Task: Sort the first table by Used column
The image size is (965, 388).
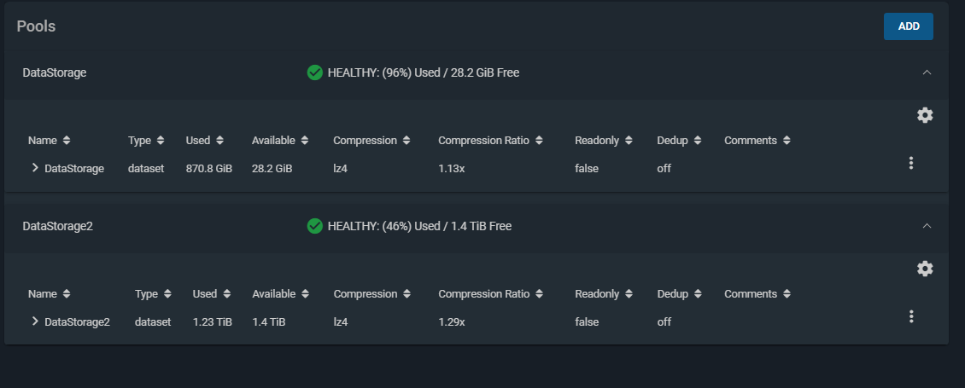Action: click(x=204, y=140)
